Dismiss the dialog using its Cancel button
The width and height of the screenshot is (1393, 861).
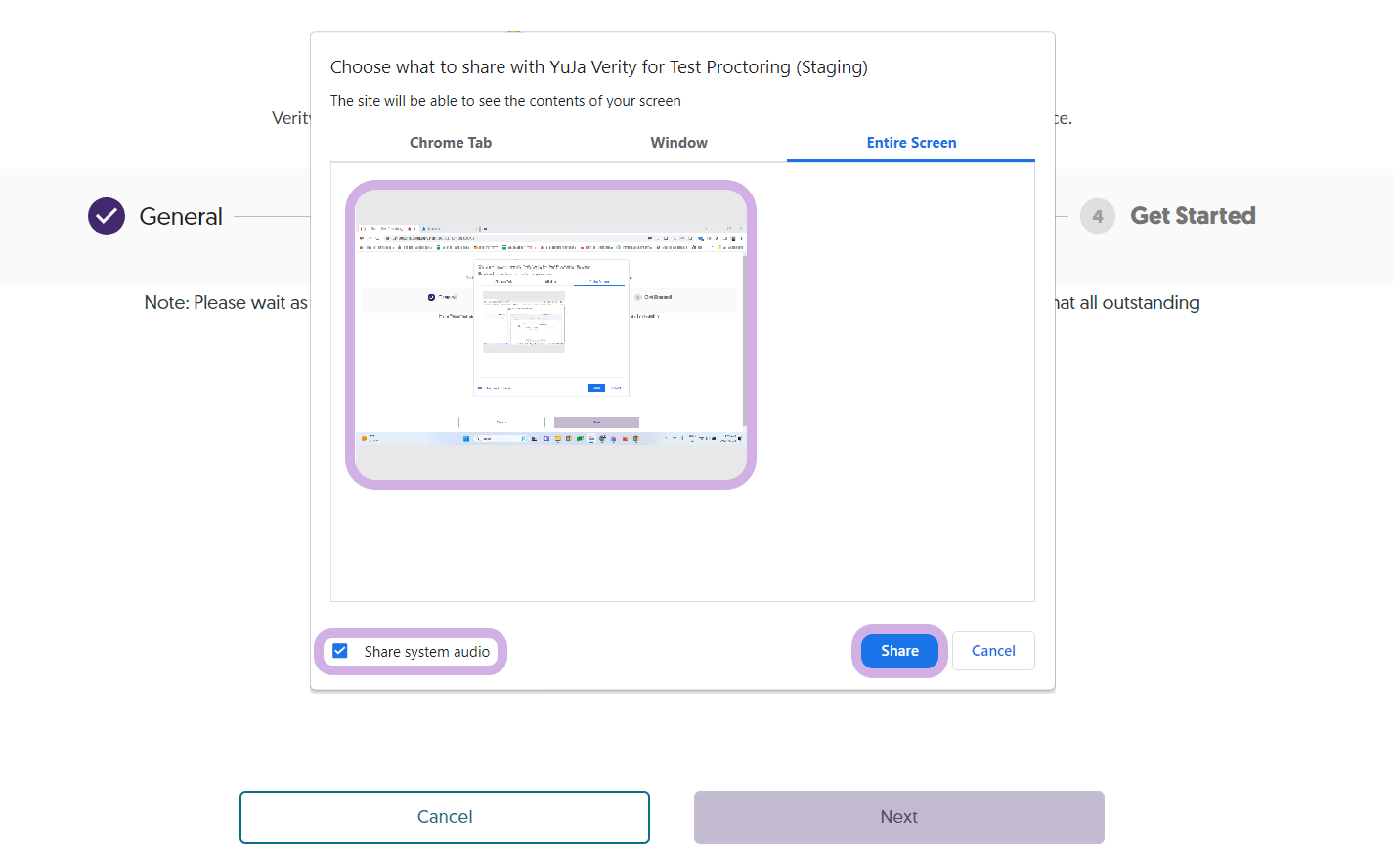pyautogui.click(x=993, y=651)
